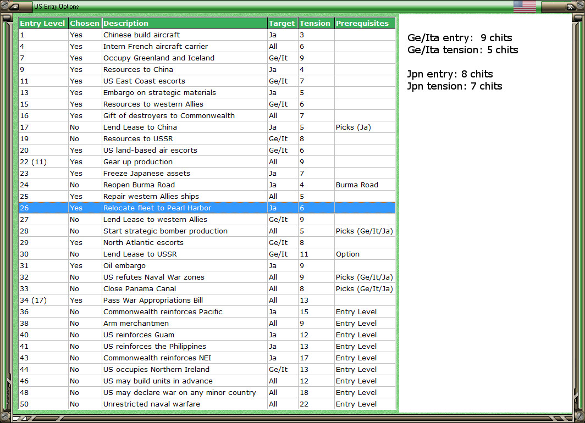
Task: Select the Reopen Burma Road row
Action: (207, 185)
